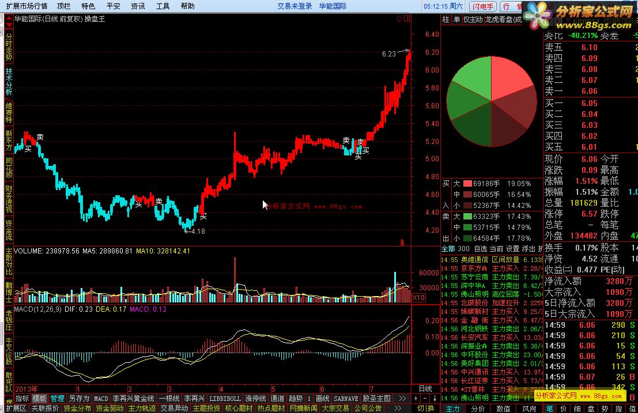This screenshot has width=638, height=413.
Task: Click the 仅主动 toggle
Action: 473,20
